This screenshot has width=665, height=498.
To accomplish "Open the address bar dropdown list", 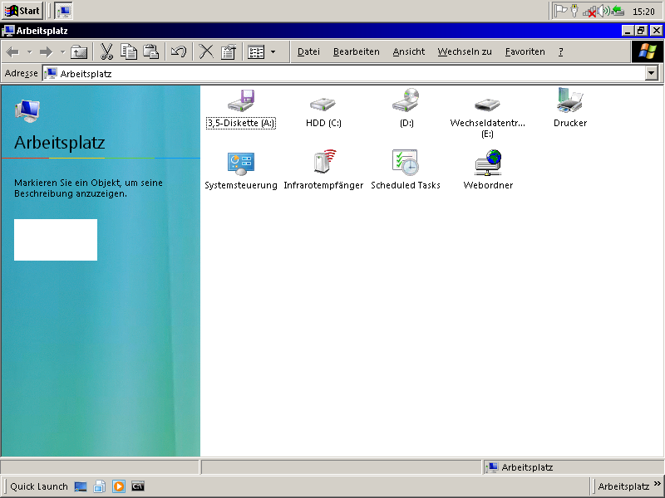I will (651, 73).
